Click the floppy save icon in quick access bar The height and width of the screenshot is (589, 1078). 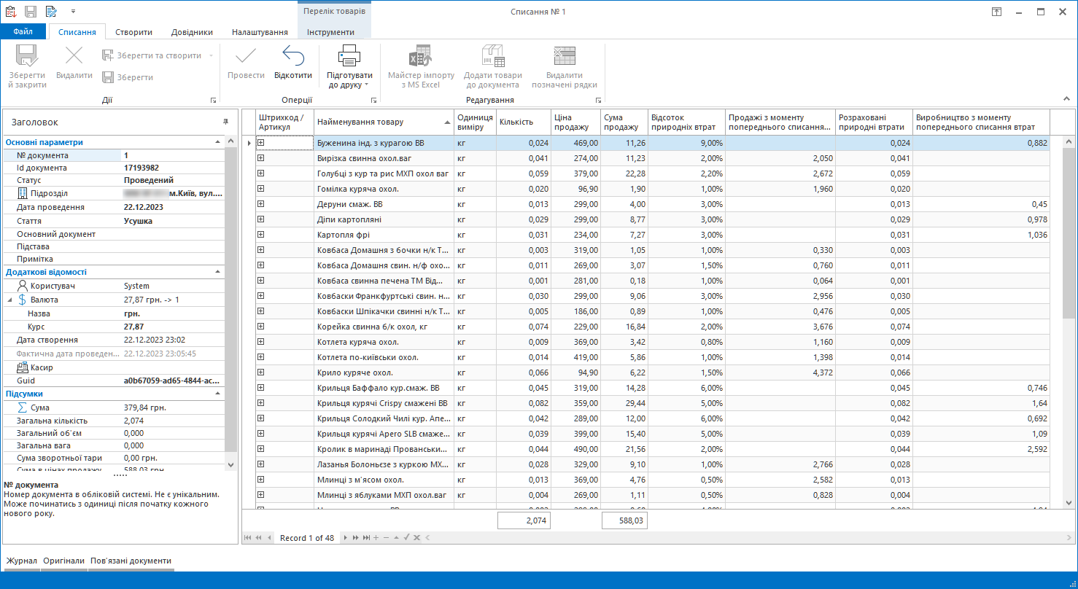(x=31, y=12)
